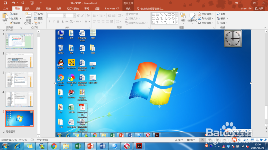The width and height of the screenshot is (268, 150).
Task: Collapse the ribbon arrow
Action: tap(265, 28)
